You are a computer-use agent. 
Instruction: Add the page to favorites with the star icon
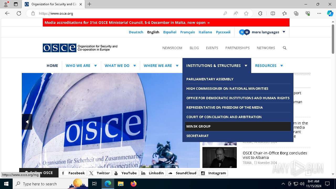[246, 13]
